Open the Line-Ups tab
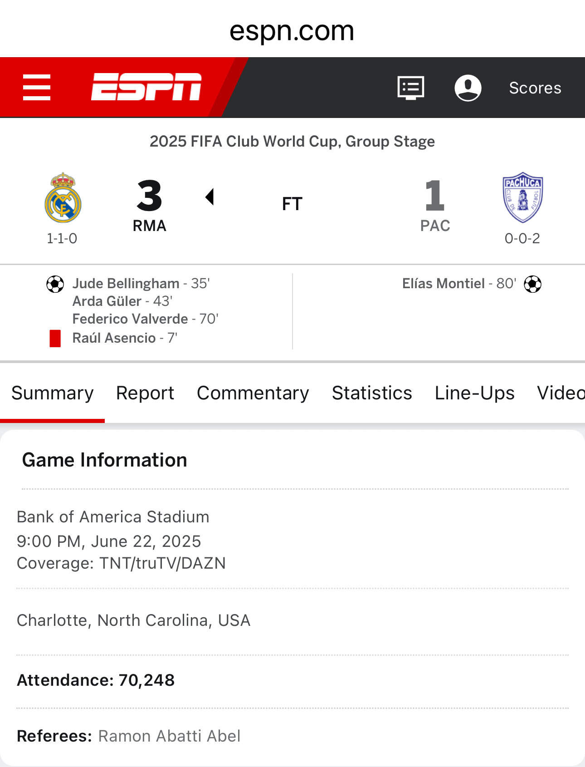The width and height of the screenshot is (585, 767). [x=475, y=393]
